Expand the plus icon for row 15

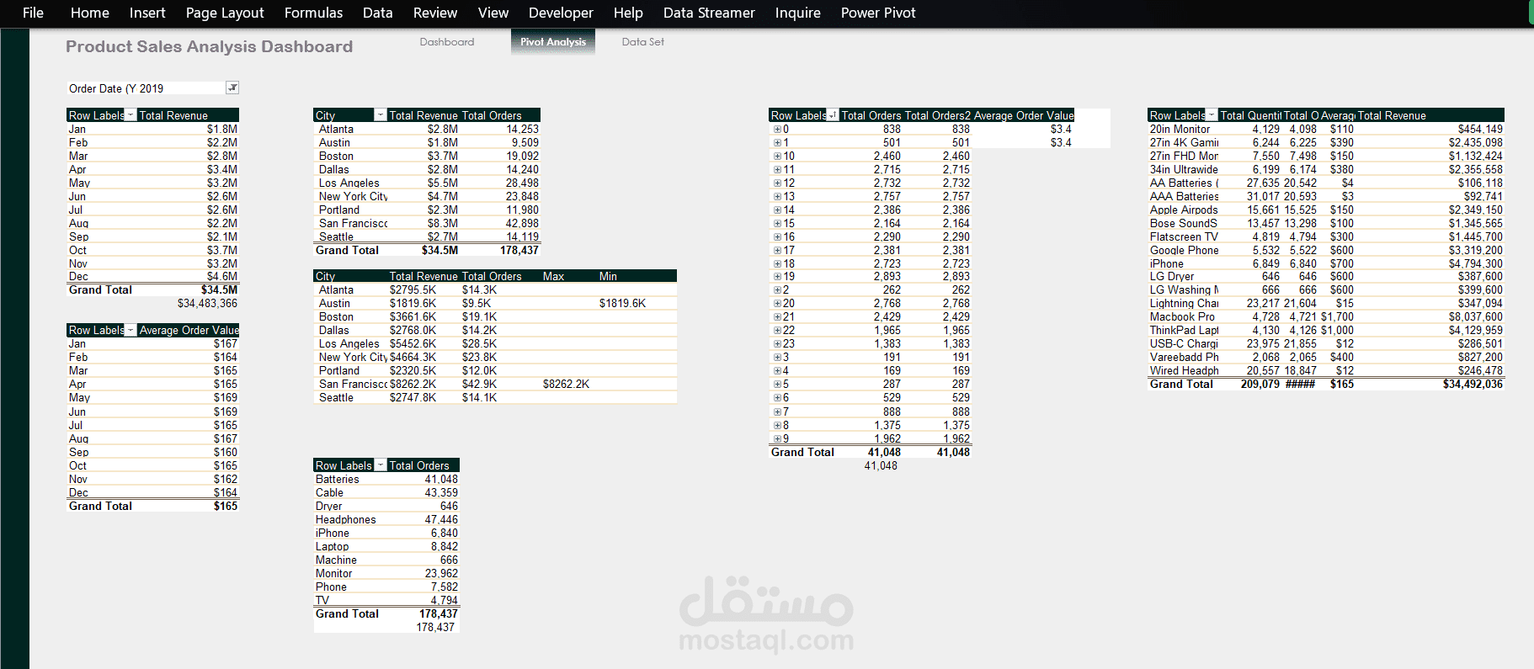[x=777, y=224]
